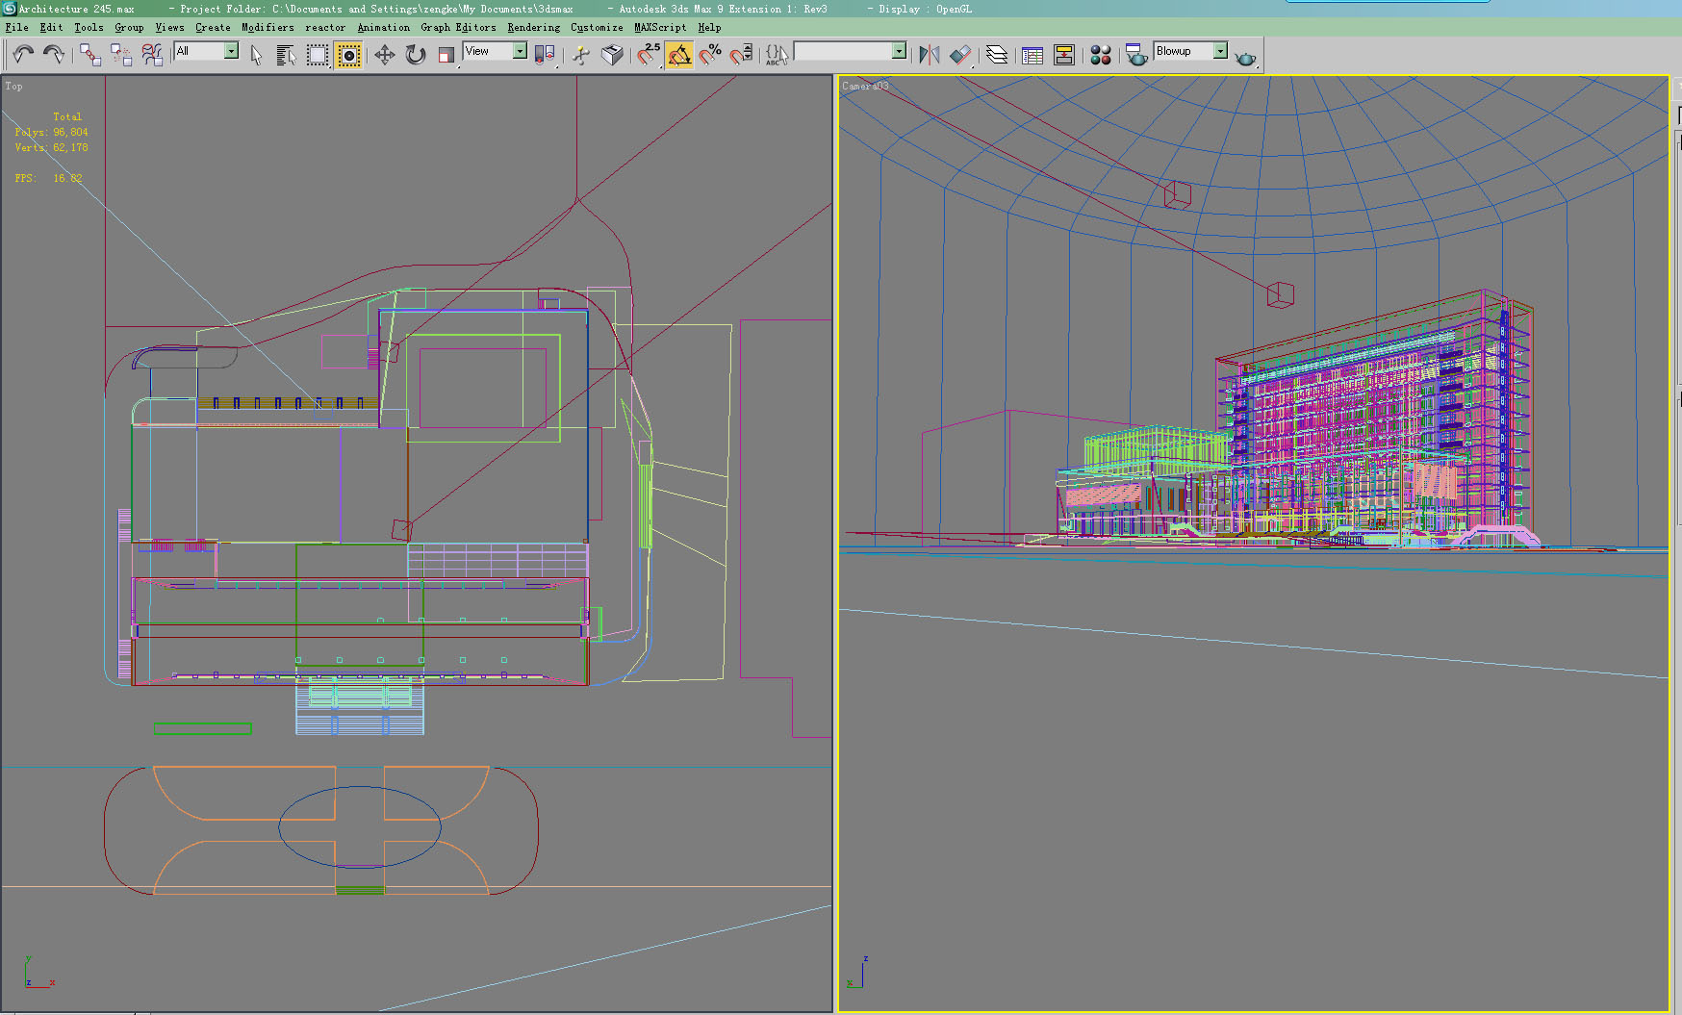The image size is (1682, 1015).
Task: Click the Verts count in Top viewport
Action: [x=51, y=147]
